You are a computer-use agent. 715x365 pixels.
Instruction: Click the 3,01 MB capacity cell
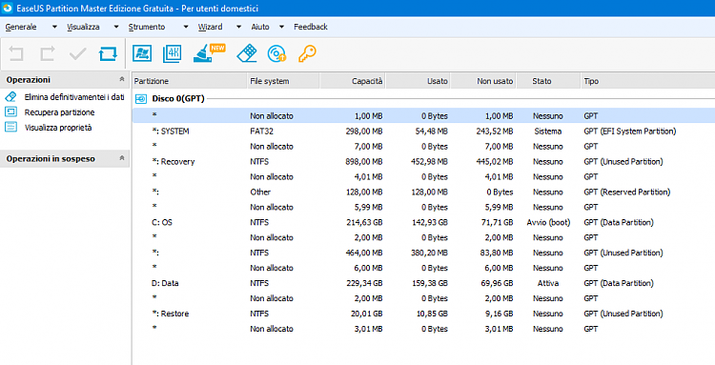tap(368, 329)
